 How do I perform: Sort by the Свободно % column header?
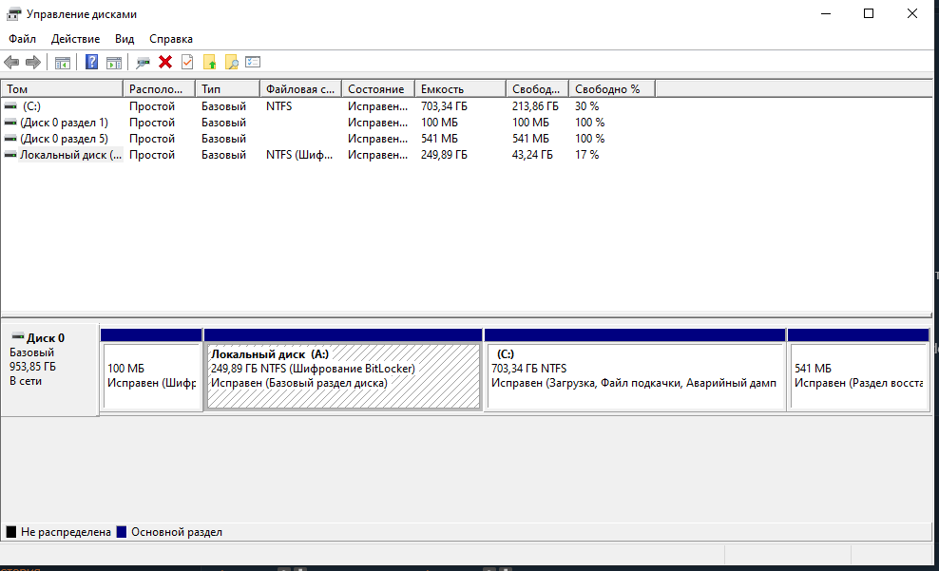tap(612, 89)
